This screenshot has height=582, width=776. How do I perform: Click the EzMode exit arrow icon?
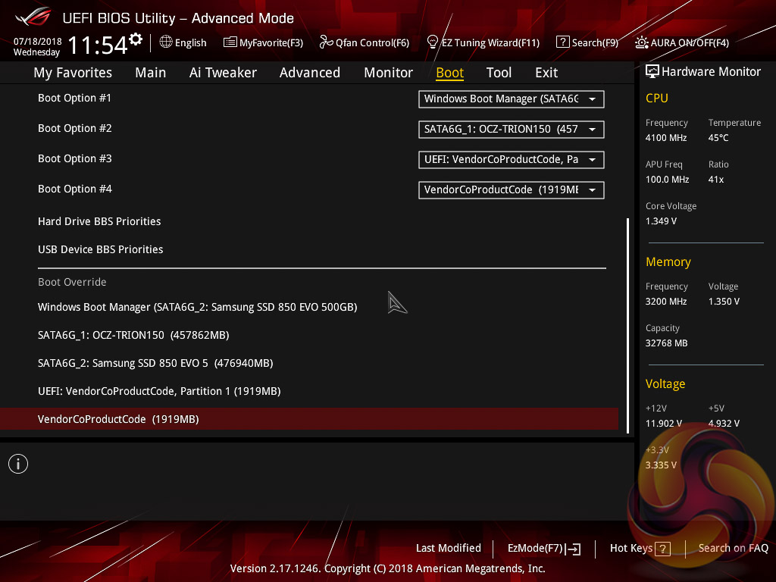pos(573,549)
